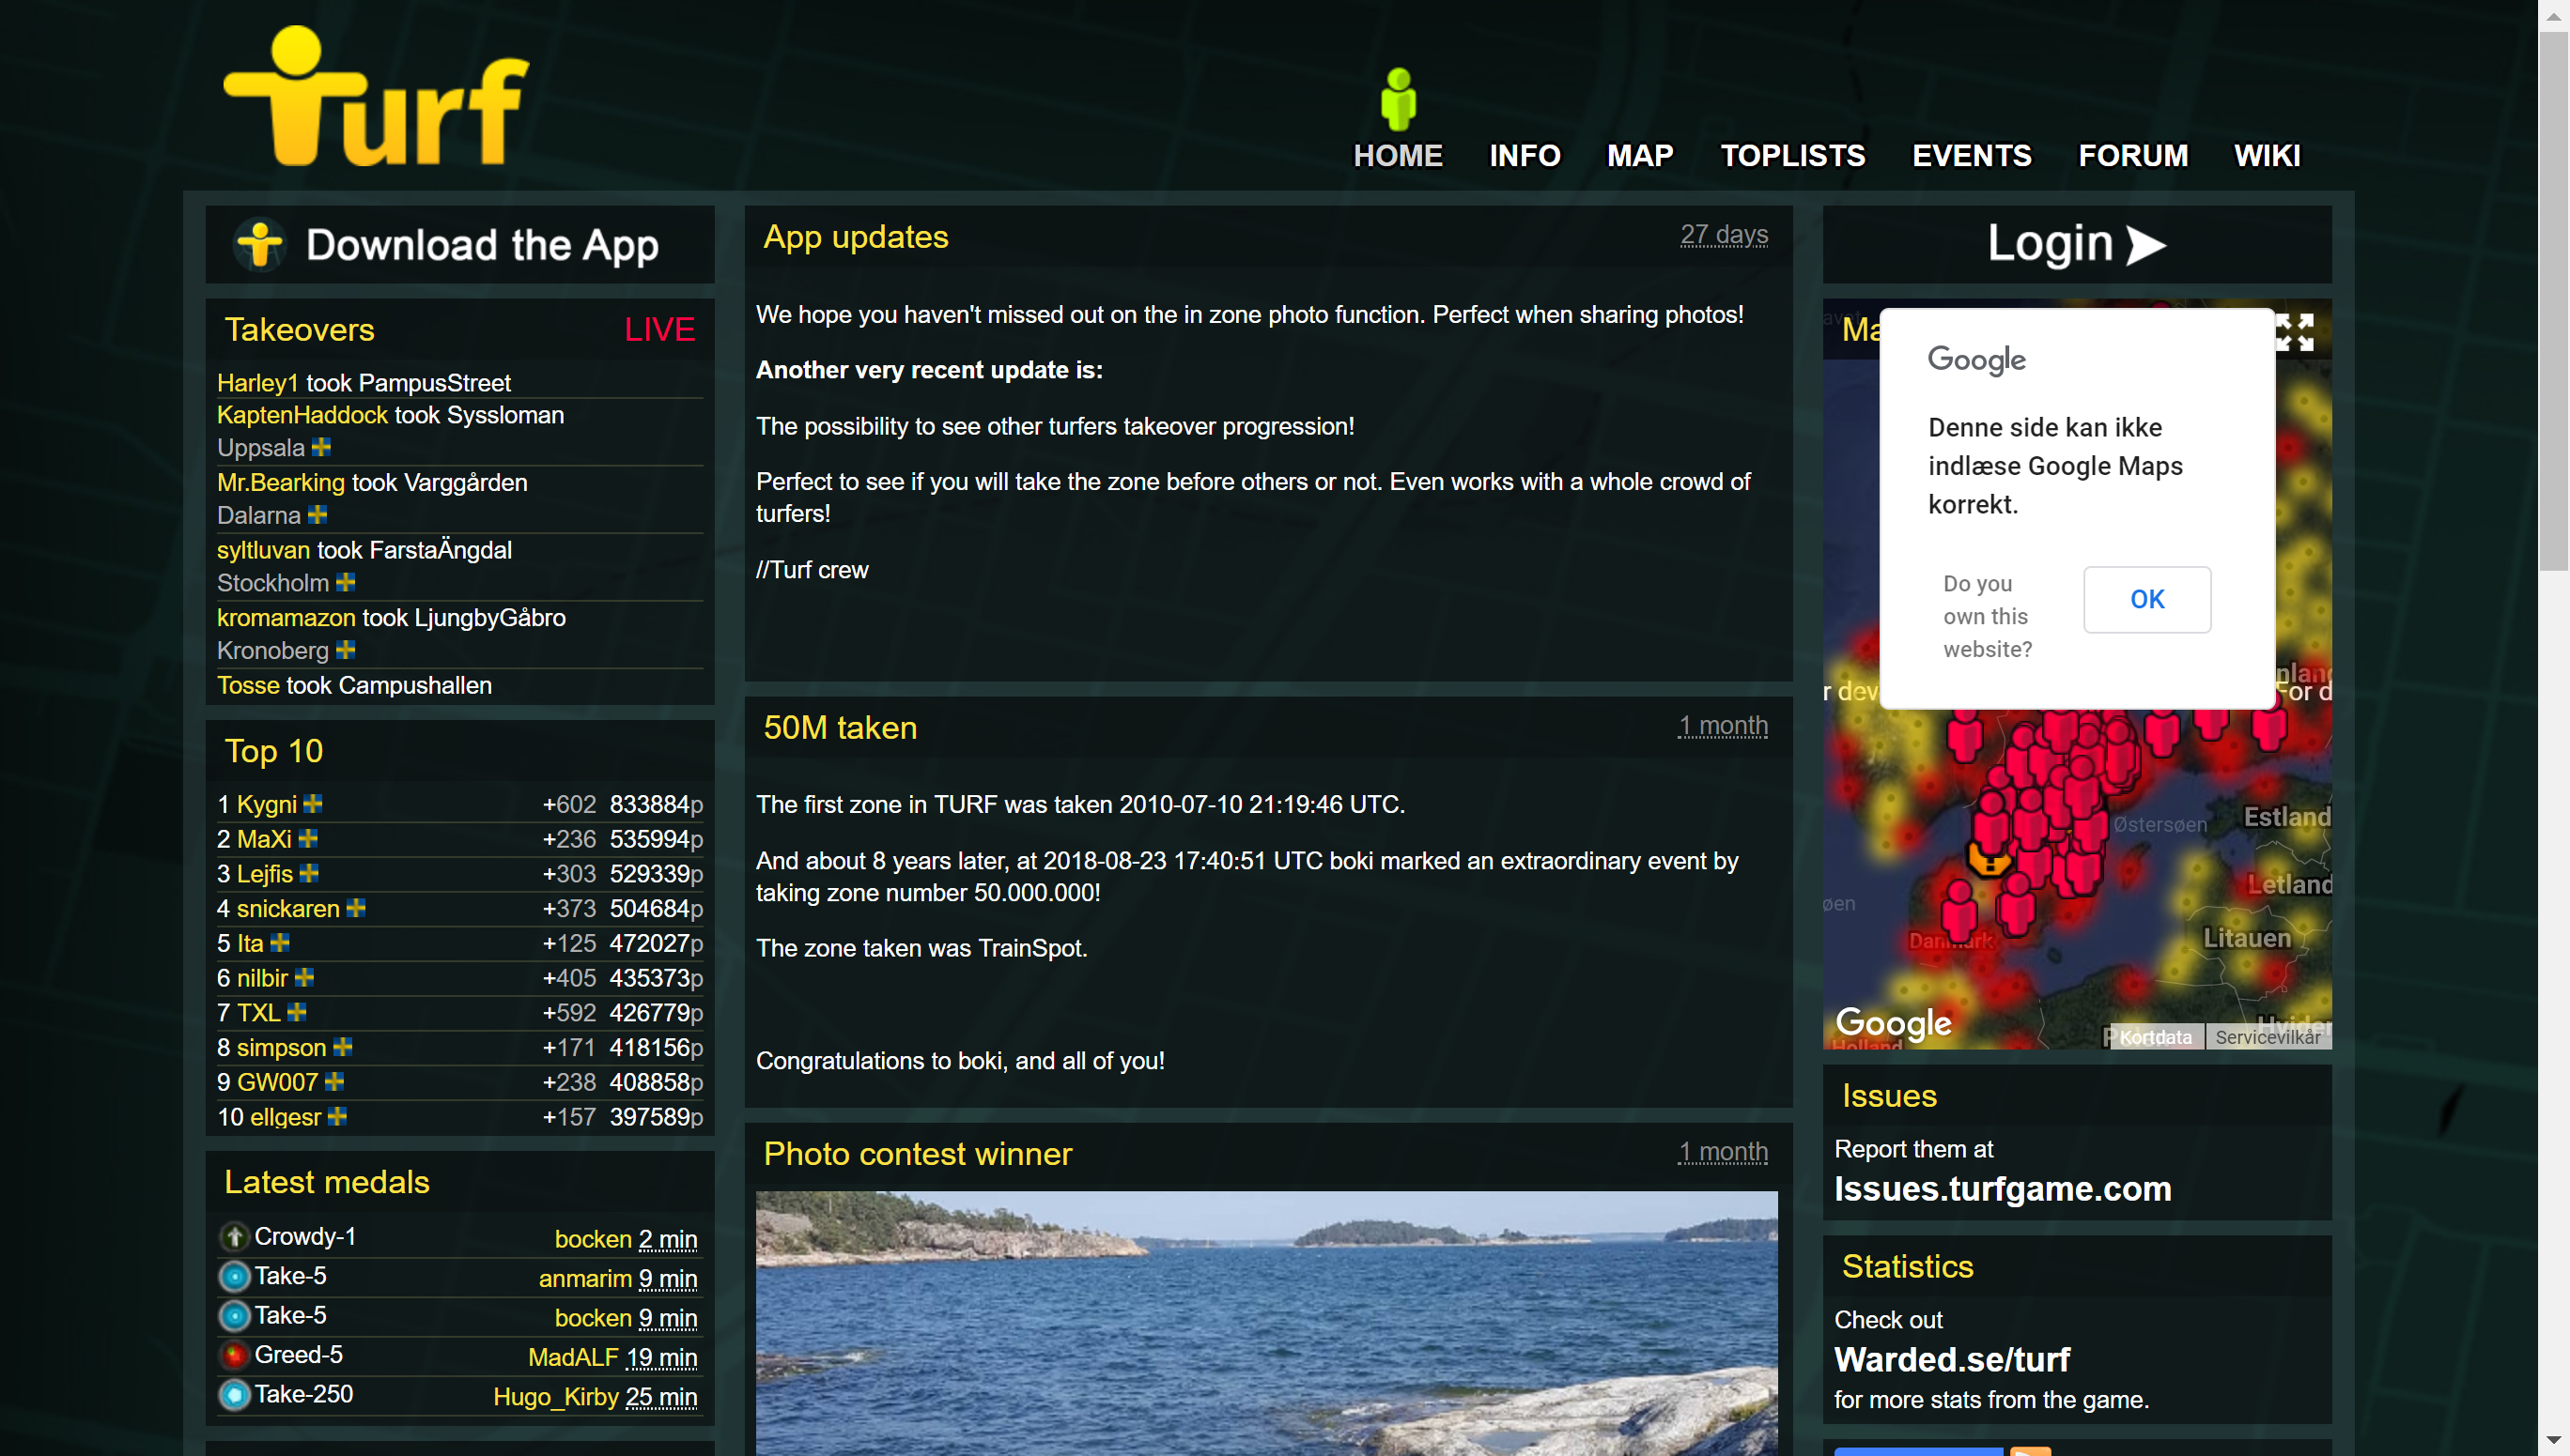Open medal winner anmarim
Viewport: 2570px width, 1456px height.
pyautogui.click(x=584, y=1279)
